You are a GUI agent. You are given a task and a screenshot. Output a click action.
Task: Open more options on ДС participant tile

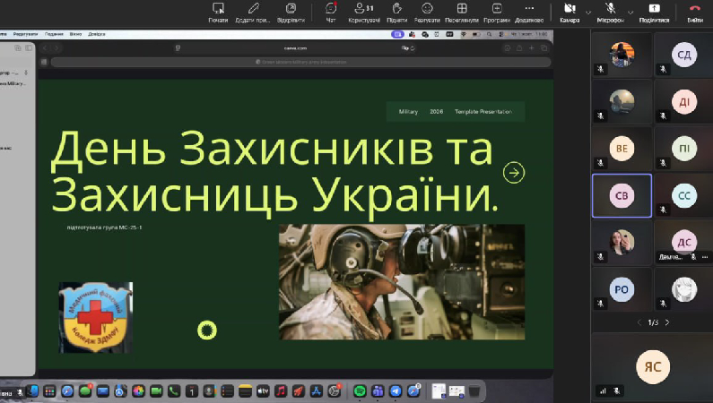[705, 257]
